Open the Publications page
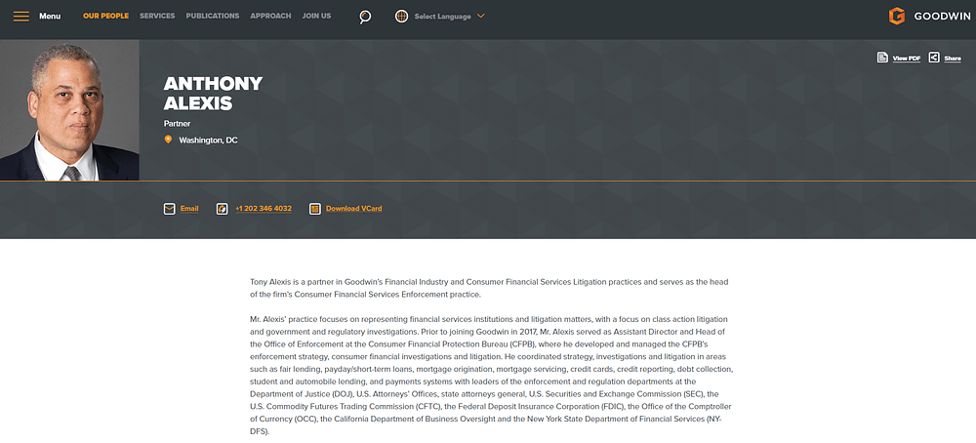976x443 pixels. [212, 17]
